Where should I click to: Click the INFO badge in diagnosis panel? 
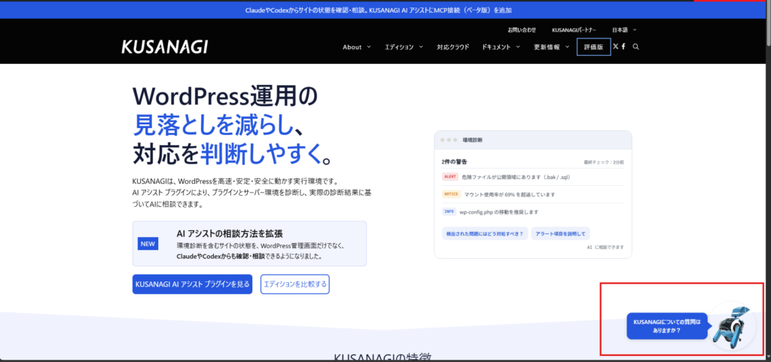tap(449, 211)
